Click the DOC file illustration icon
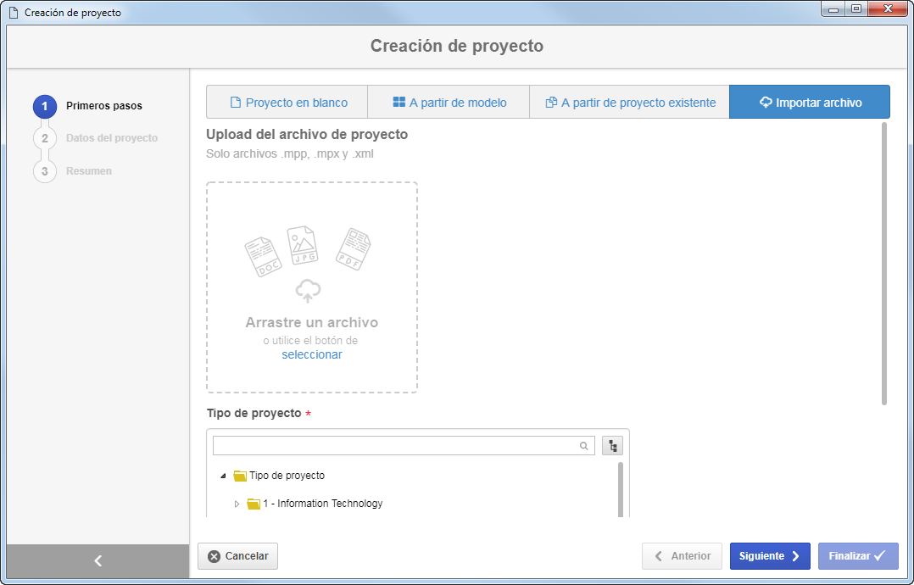The height and width of the screenshot is (585, 914). click(263, 256)
